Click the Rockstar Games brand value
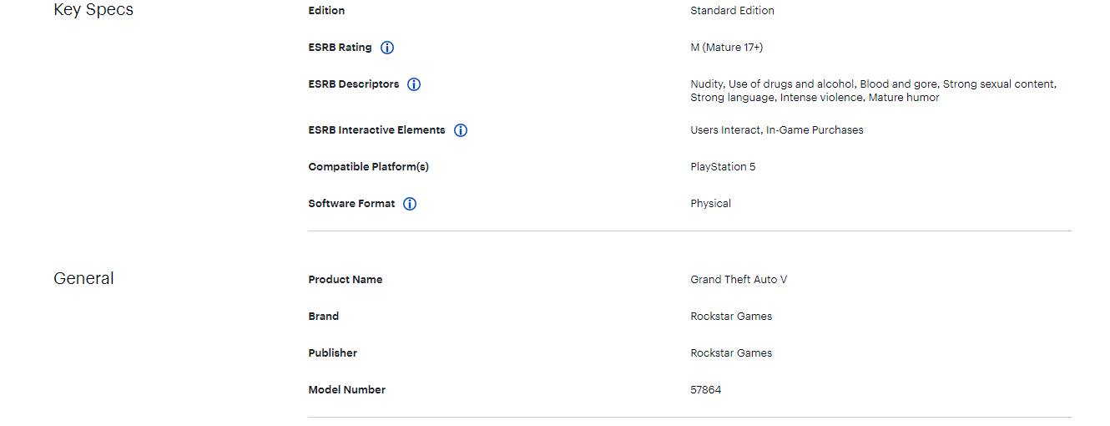Screen dimensions: 1110x426 [x=731, y=317]
